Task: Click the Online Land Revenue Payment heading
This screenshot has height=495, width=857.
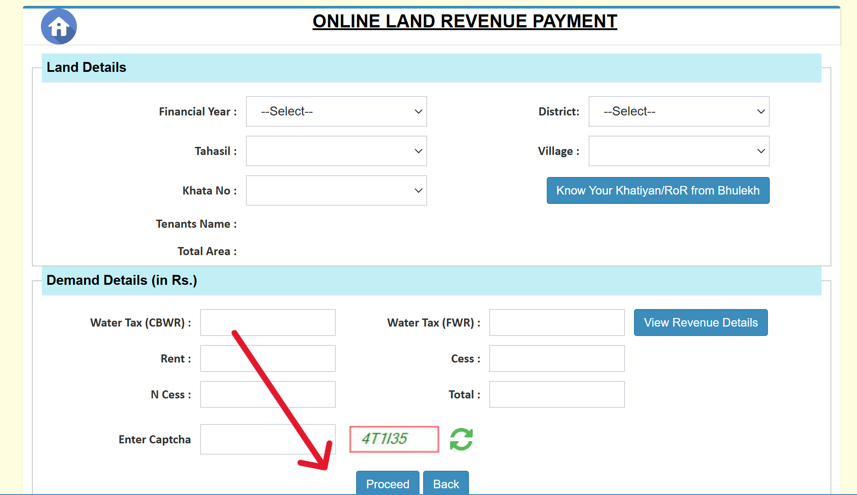Action: tap(465, 21)
